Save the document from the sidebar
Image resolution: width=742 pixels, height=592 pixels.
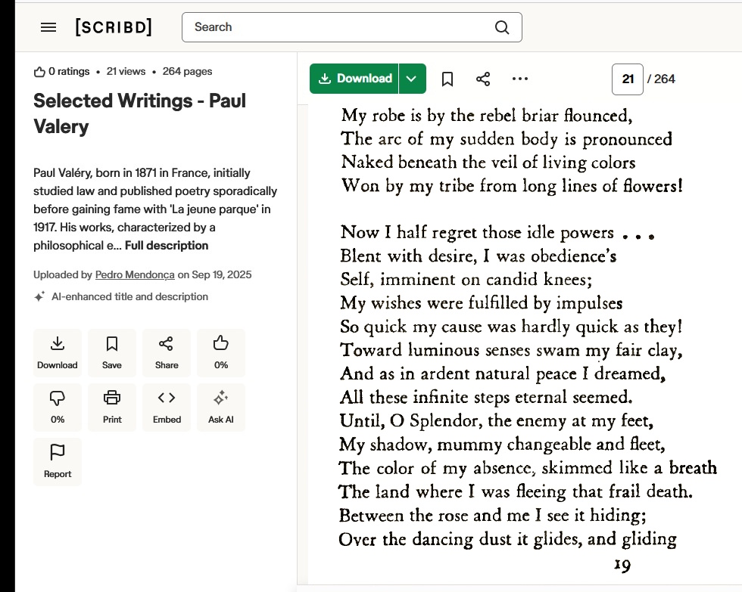(x=112, y=353)
